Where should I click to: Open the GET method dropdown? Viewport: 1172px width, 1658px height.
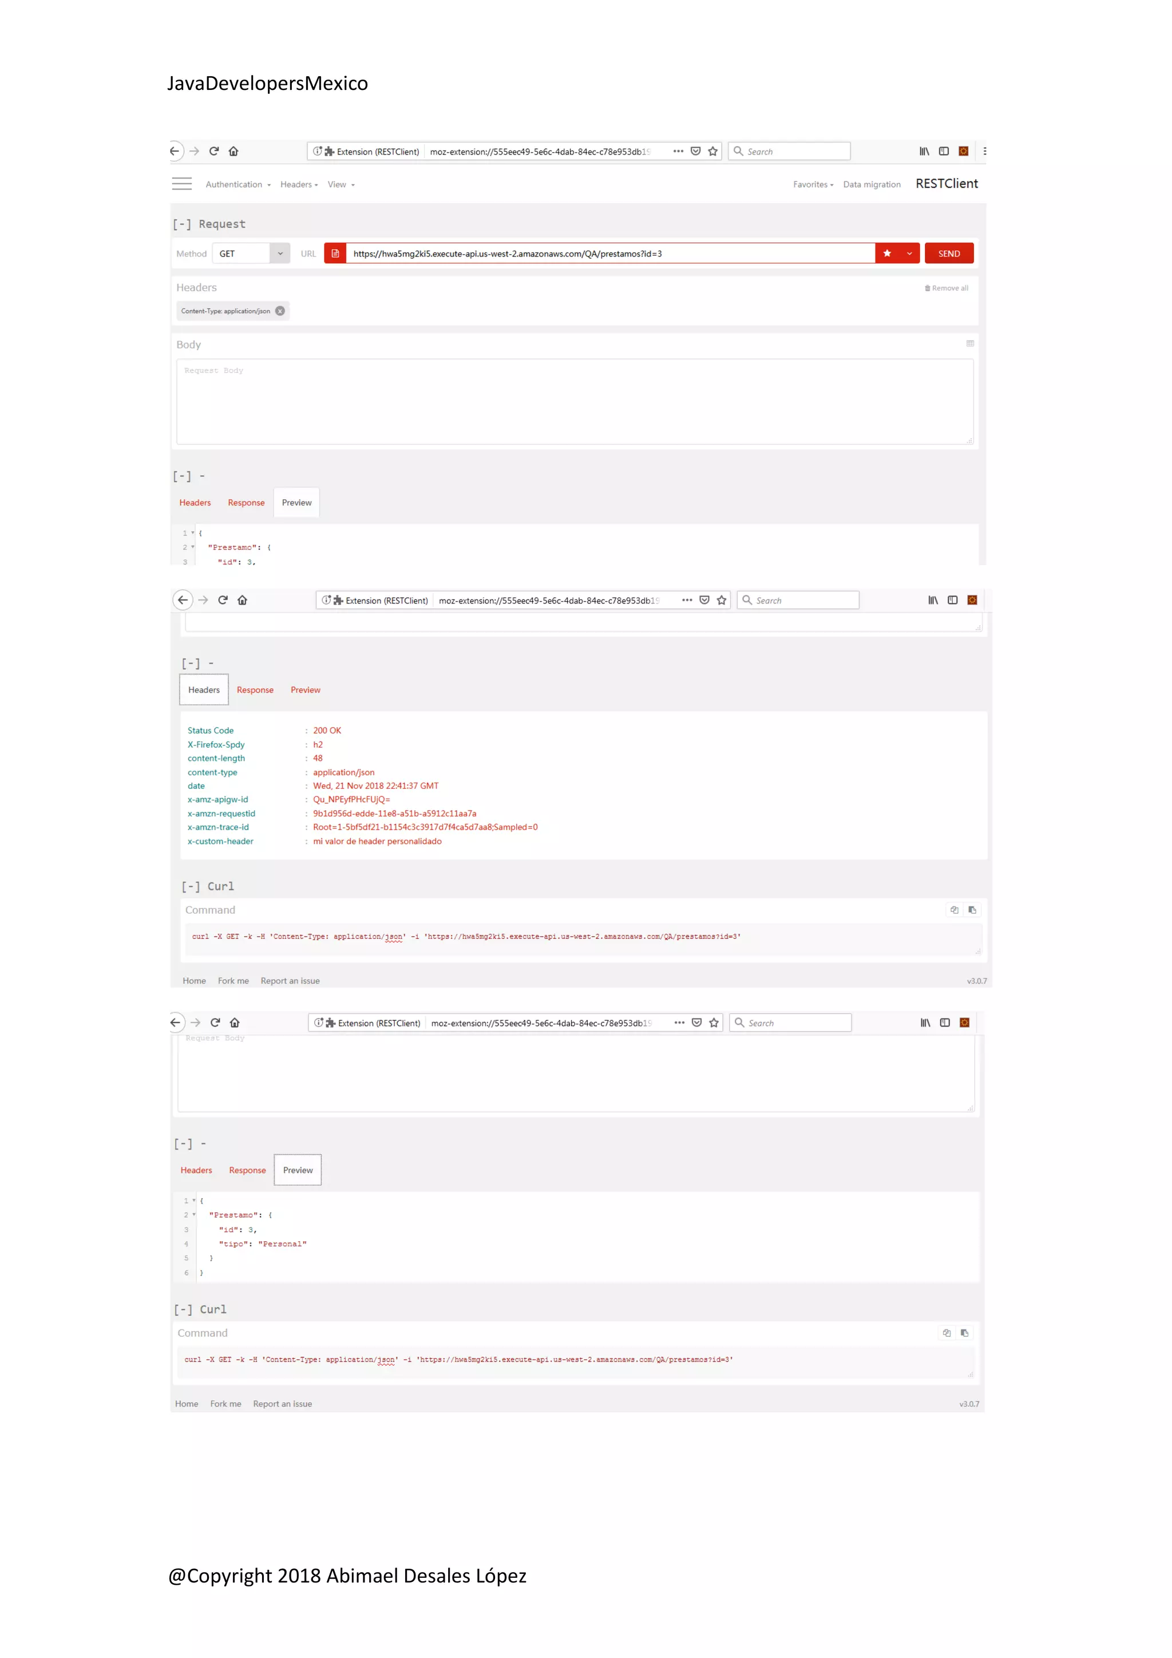(280, 254)
